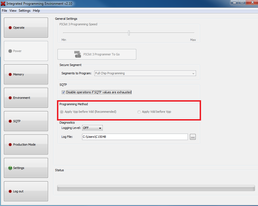258x206 pixels.
Task: Open the Logging Level dropdown
Action: (x=100, y=128)
